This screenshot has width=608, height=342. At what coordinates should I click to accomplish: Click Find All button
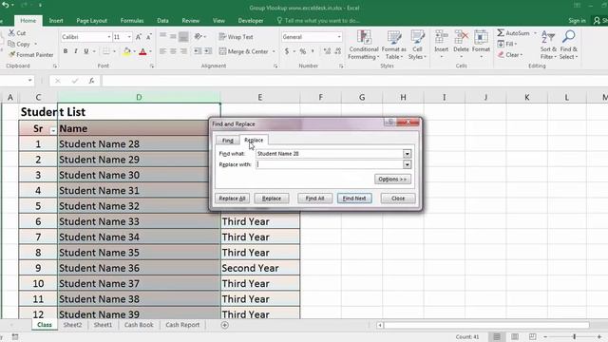click(x=314, y=199)
